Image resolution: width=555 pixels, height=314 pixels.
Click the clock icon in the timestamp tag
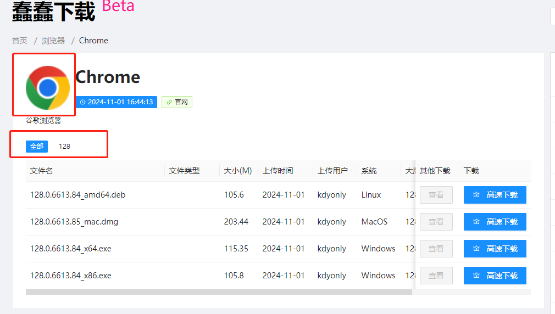pyautogui.click(x=83, y=102)
